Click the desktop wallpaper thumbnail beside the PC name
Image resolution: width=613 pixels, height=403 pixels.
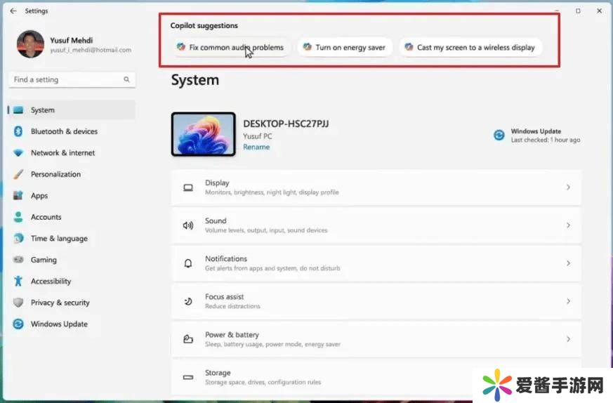pyautogui.click(x=204, y=135)
